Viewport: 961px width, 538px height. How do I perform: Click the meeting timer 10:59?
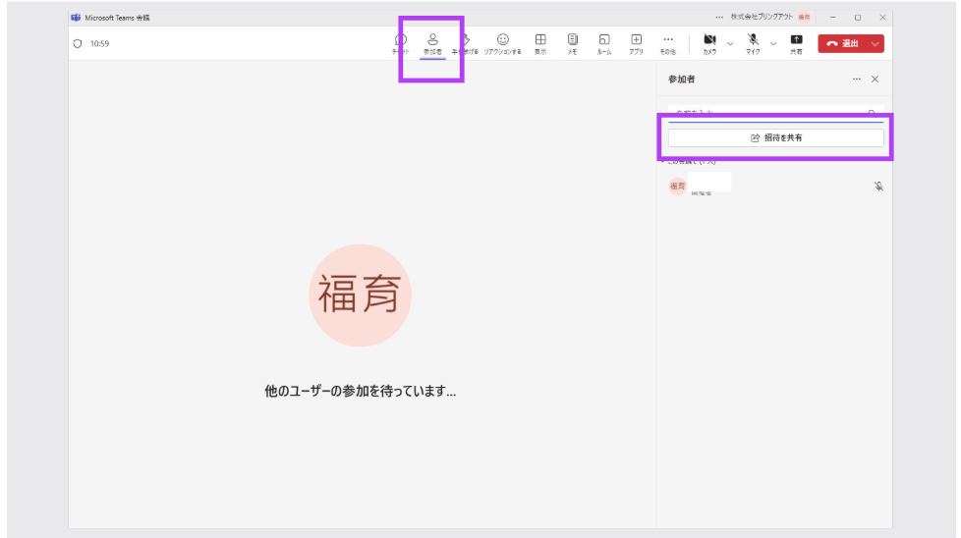point(99,43)
